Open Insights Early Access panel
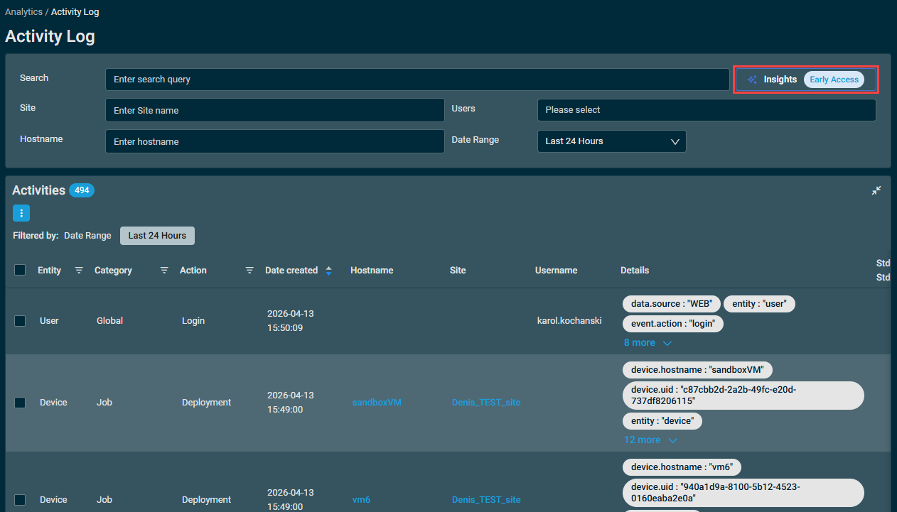This screenshot has height=512, width=897. click(x=806, y=80)
